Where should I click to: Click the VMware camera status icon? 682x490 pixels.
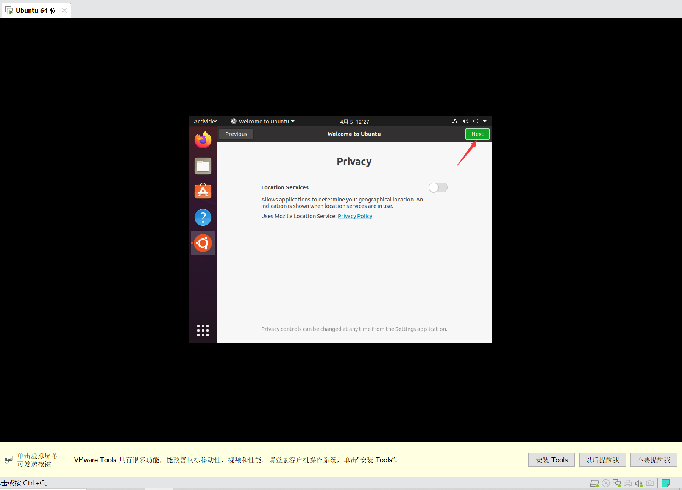[650, 484]
